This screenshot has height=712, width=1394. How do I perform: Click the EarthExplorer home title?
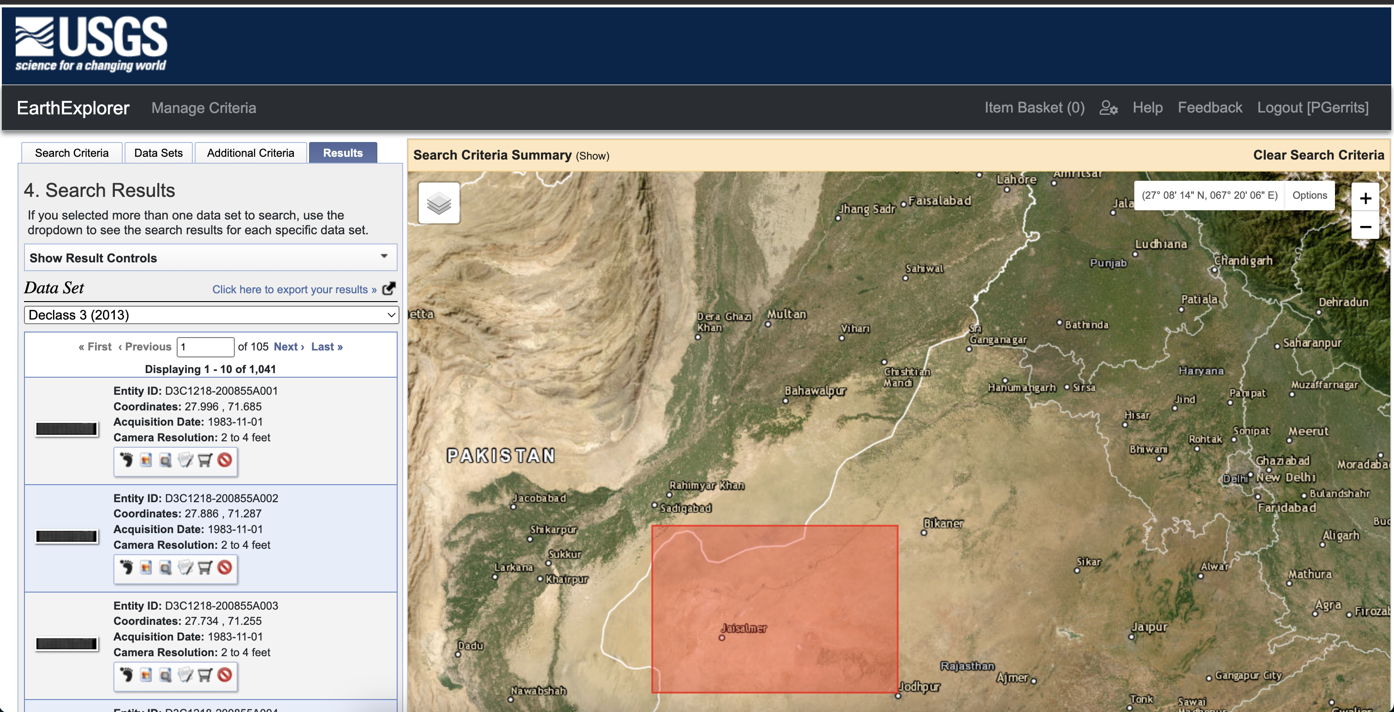tap(73, 107)
